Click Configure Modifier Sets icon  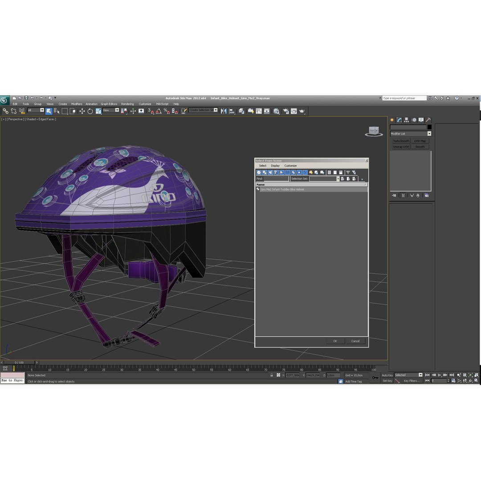tap(427, 196)
